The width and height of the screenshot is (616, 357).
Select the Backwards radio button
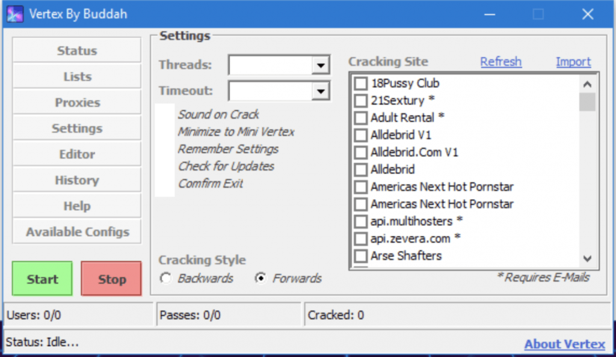(x=165, y=278)
